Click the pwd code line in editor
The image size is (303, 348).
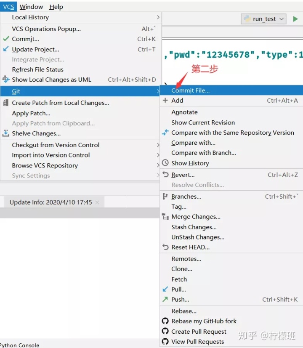click(x=233, y=55)
